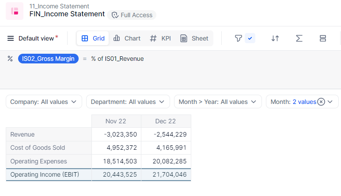Screen dimensions: 341x196
Task: Click the sigma aggregation icon
Action: [299, 38]
